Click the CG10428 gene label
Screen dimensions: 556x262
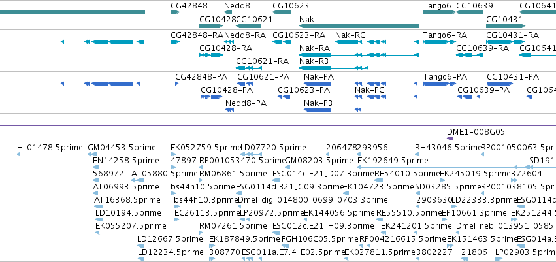218,19
